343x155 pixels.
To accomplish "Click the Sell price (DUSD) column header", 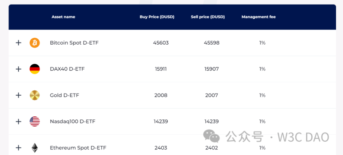I will 207,17.
